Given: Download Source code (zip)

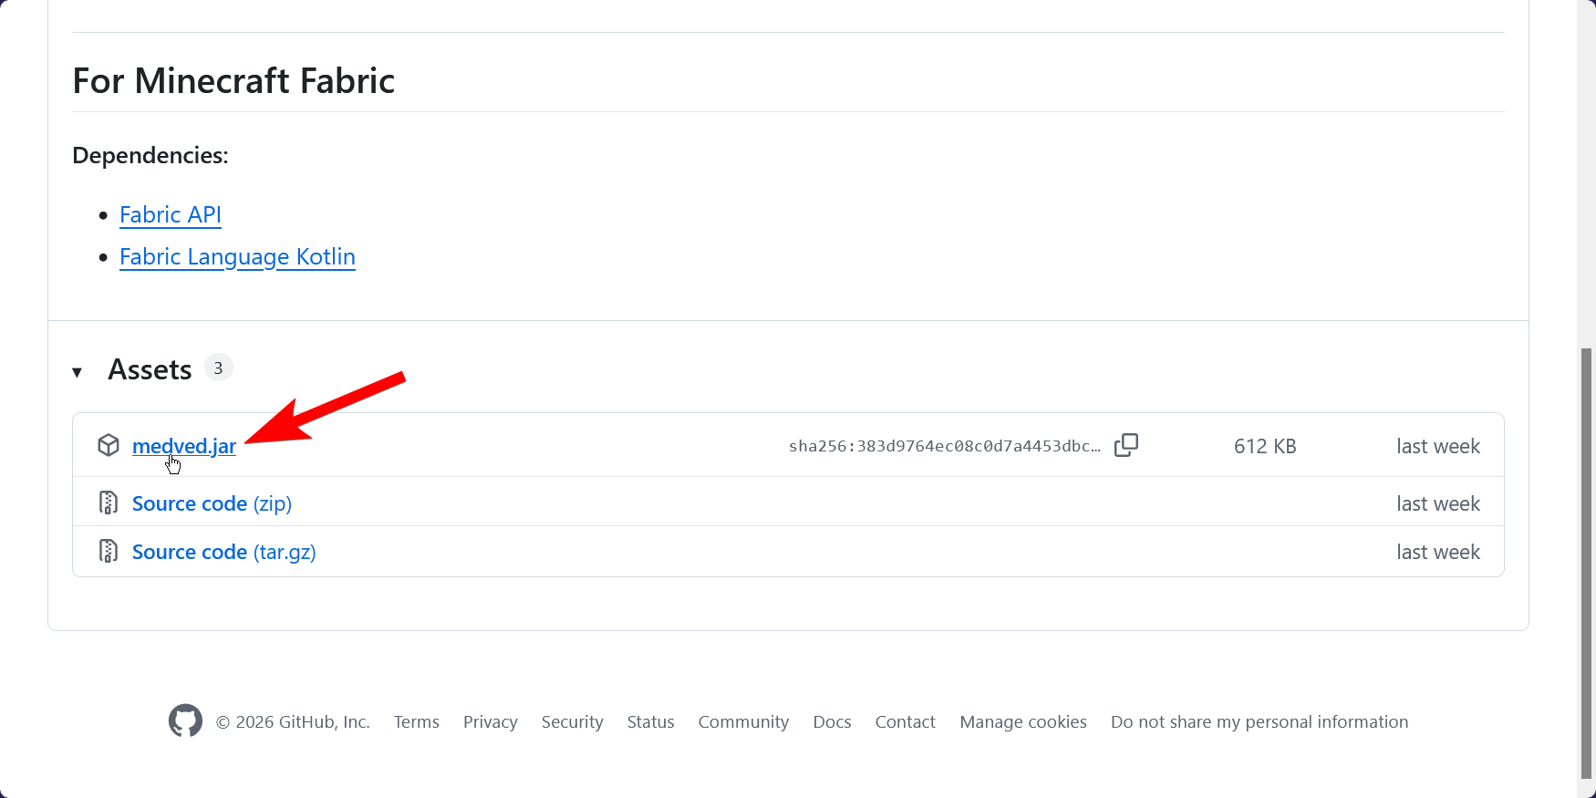Looking at the screenshot, I should coord(212,503).
